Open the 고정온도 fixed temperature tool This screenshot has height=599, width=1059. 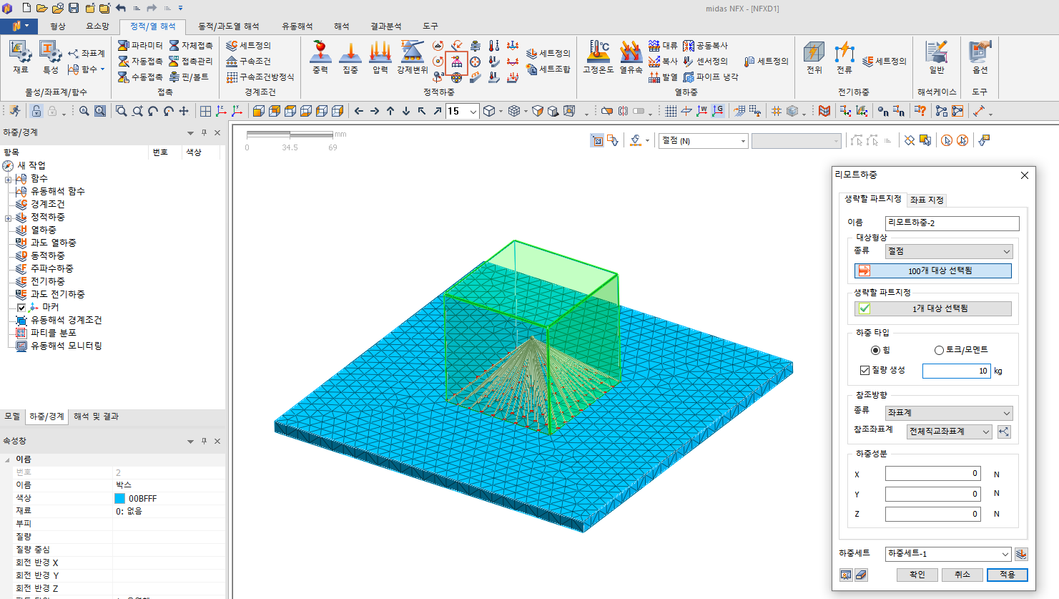pos(599,57)
